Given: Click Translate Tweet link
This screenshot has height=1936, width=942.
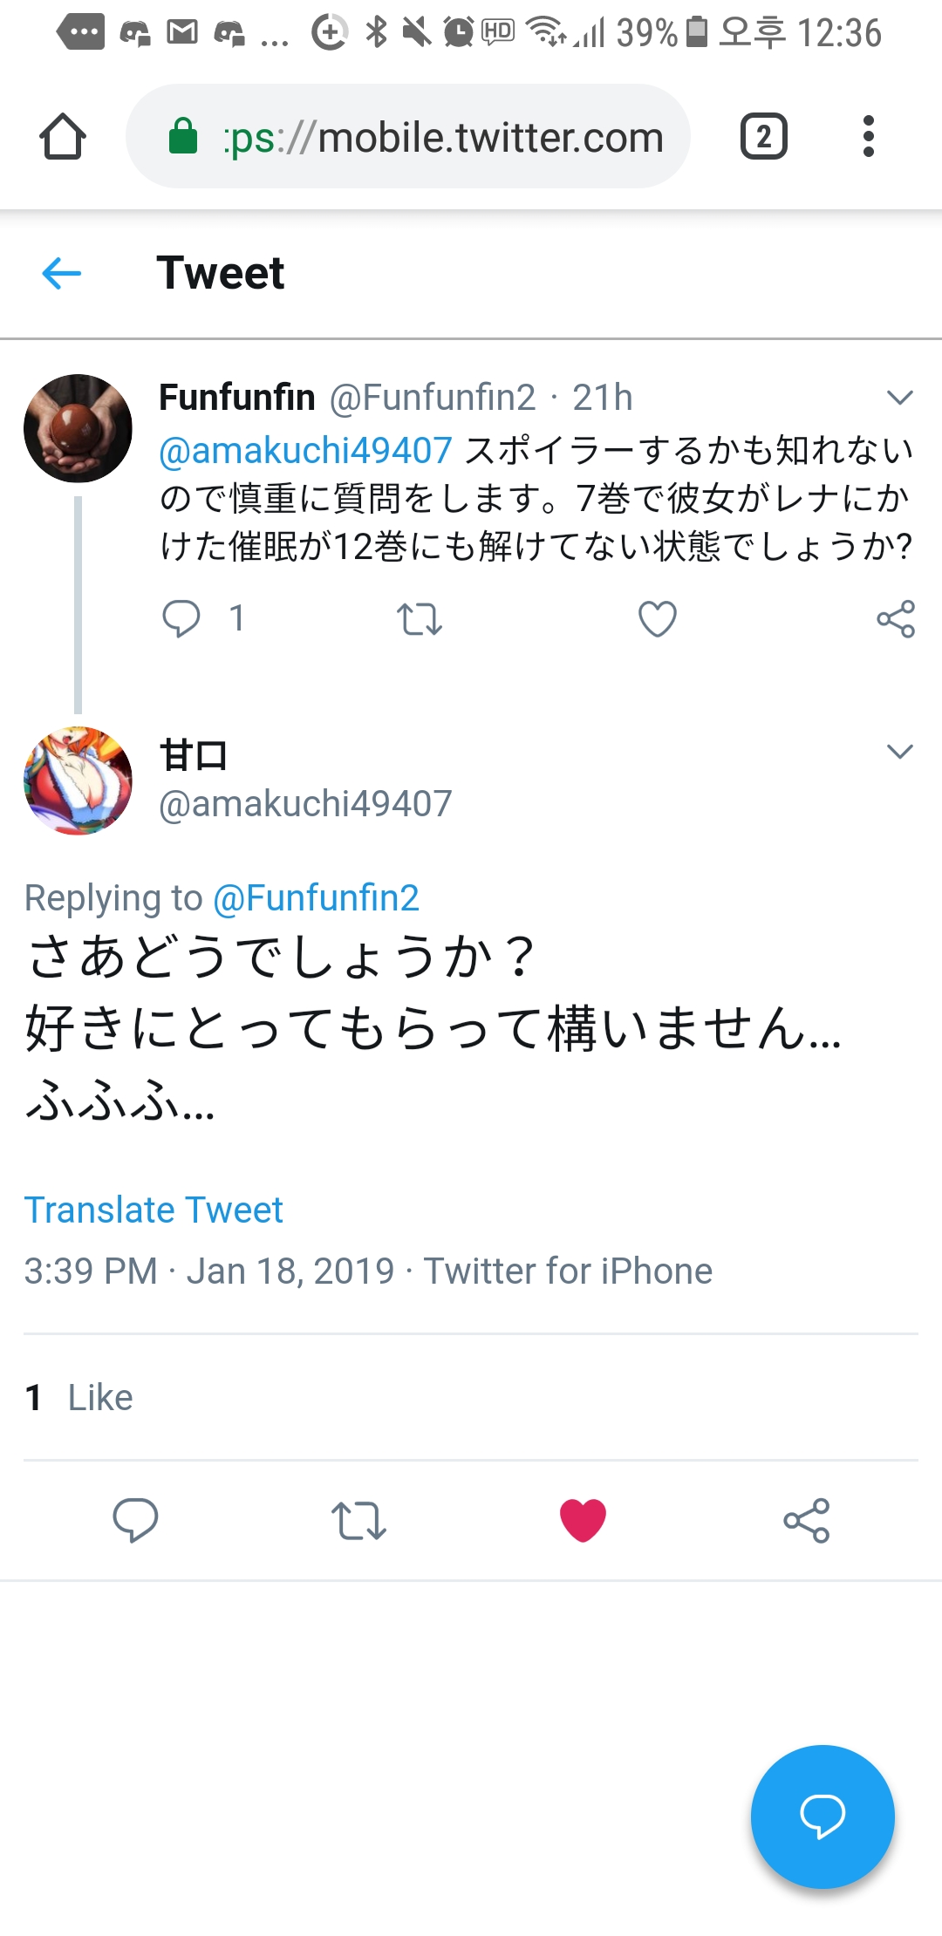Looking at the screenshot, I should pyautogui.click(x=154, y=1210).
